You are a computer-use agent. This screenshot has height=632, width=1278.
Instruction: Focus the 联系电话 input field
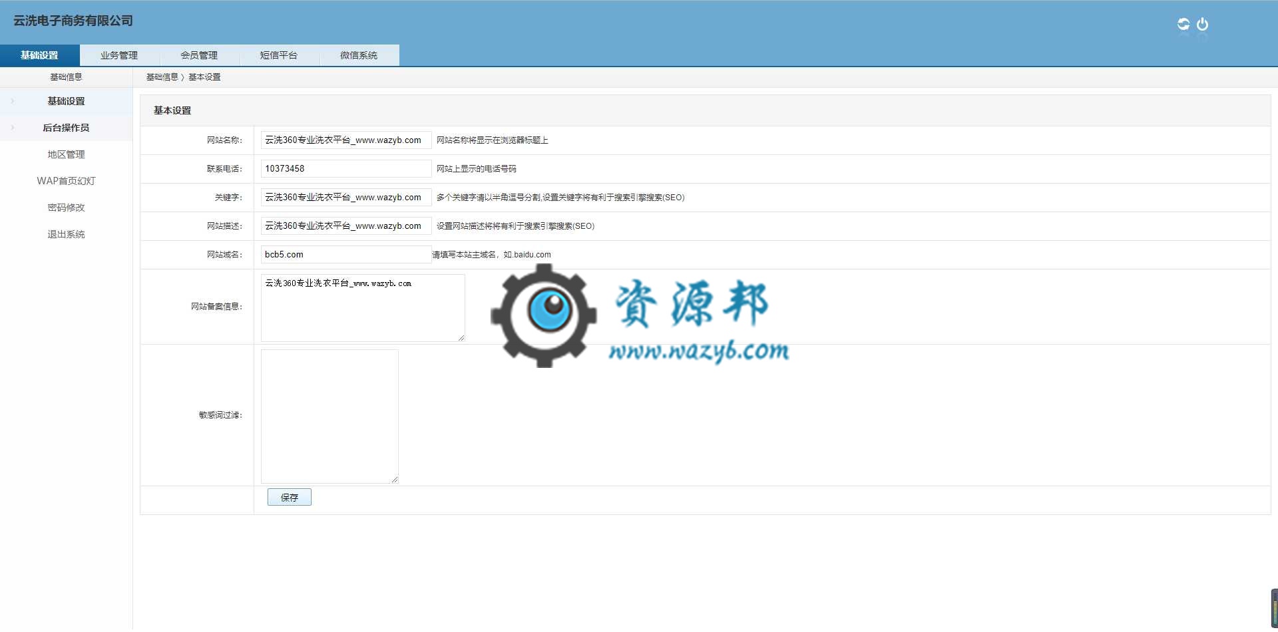[x=346, y=169]
